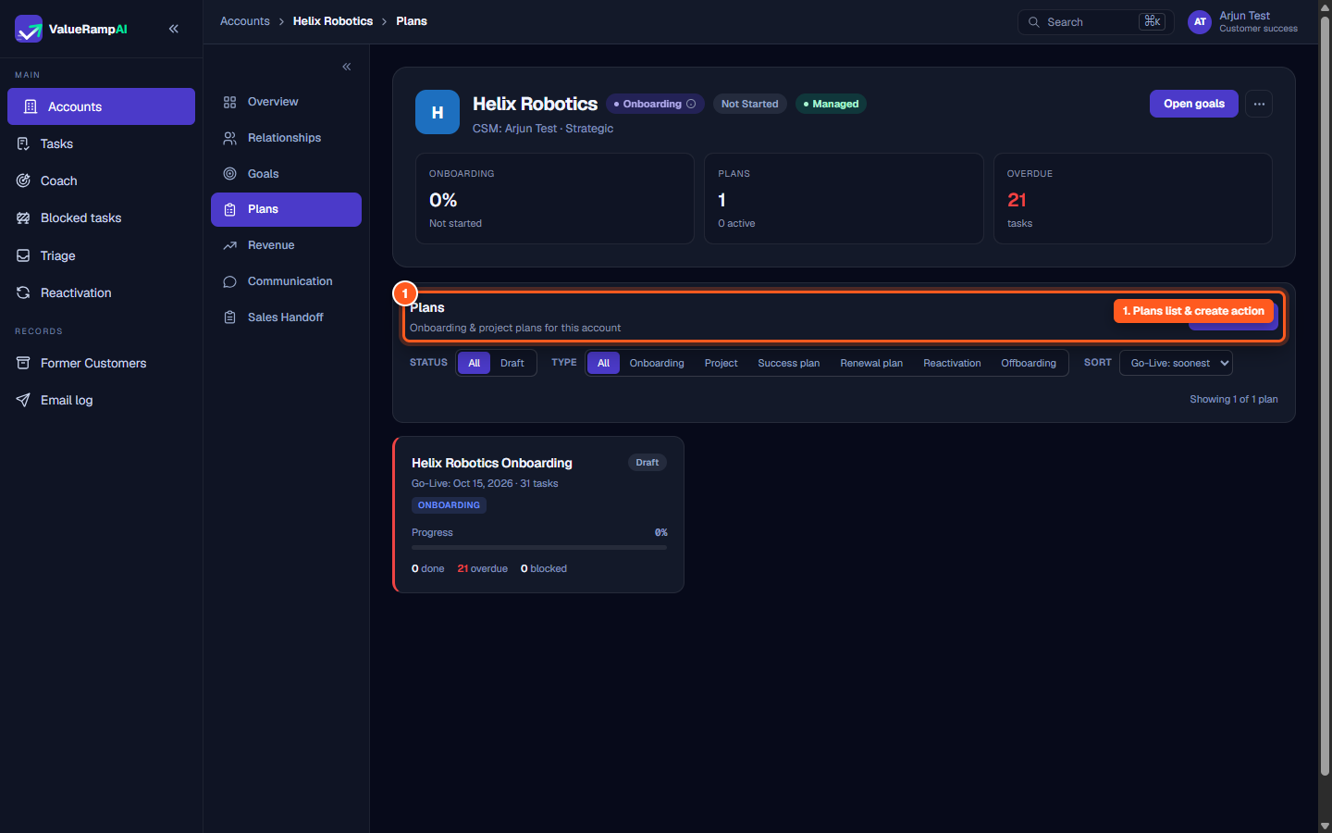Image resolution: width=1332 pixels, height=833 pixels.
Task: Click the Blocked tasks icon
Action: 23,218
